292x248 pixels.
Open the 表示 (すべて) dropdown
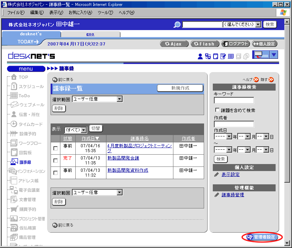pos(75,130)
